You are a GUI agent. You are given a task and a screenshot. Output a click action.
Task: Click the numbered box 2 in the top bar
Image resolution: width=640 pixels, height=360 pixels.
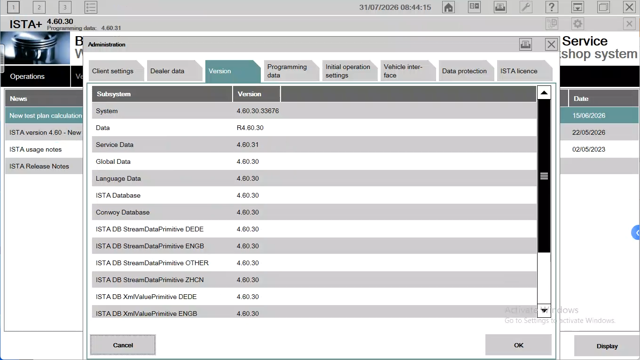pyautogui.click(x=39, y=7)
